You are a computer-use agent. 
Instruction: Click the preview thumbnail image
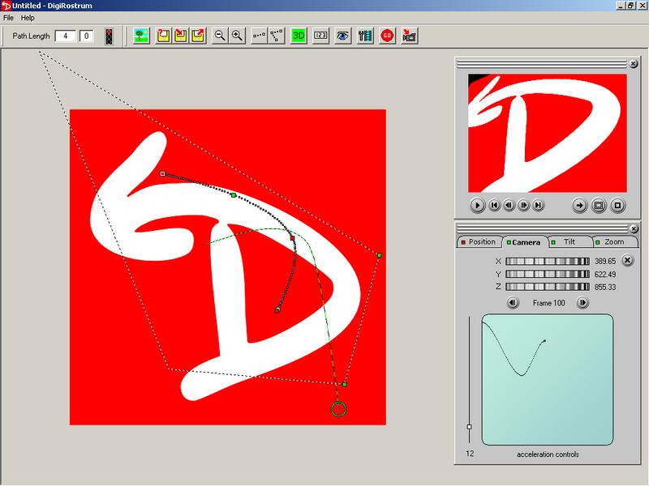(547, 133)
